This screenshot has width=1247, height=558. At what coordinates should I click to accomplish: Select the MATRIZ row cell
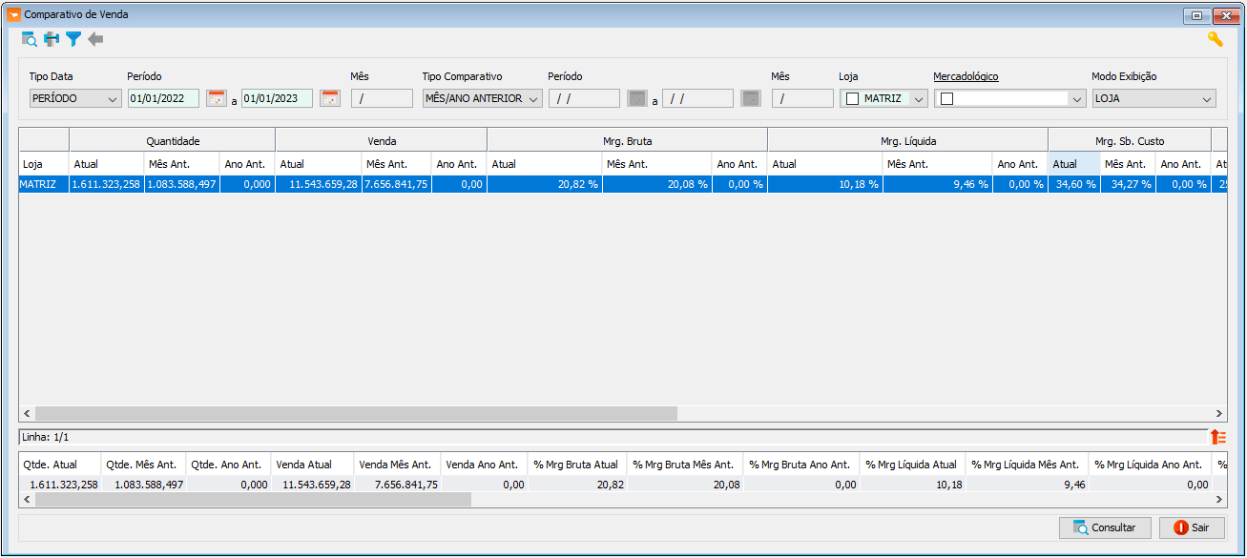44,184
